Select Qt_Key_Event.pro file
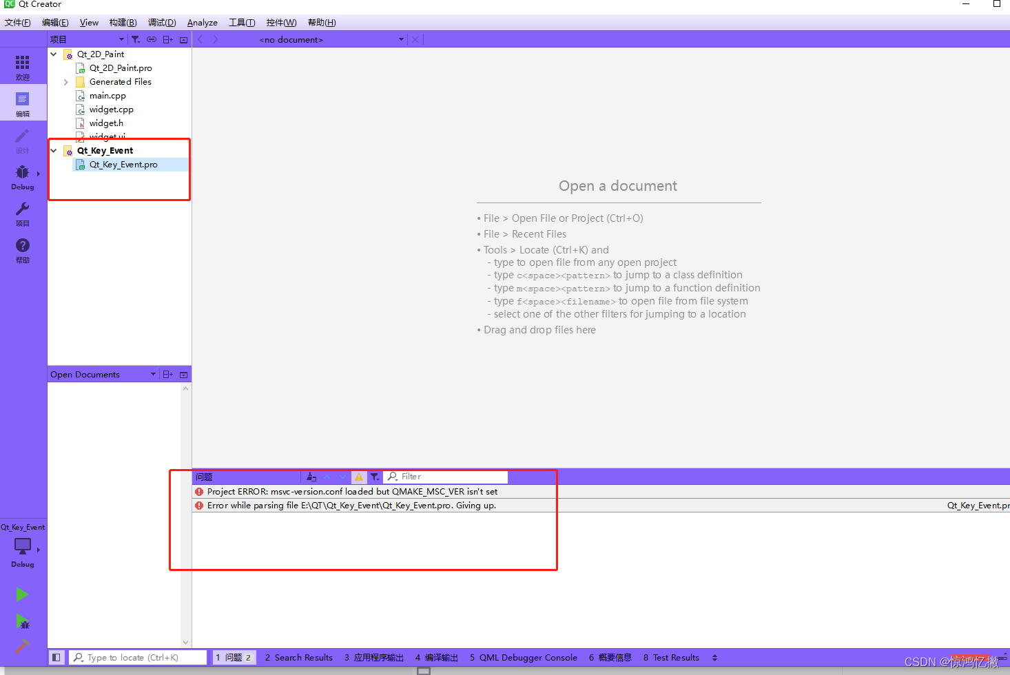1010x675 pixels. tap(123, 165)
